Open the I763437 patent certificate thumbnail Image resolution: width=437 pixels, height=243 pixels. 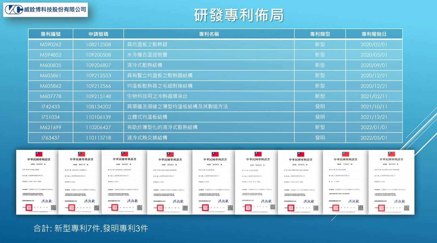(346, 182)
